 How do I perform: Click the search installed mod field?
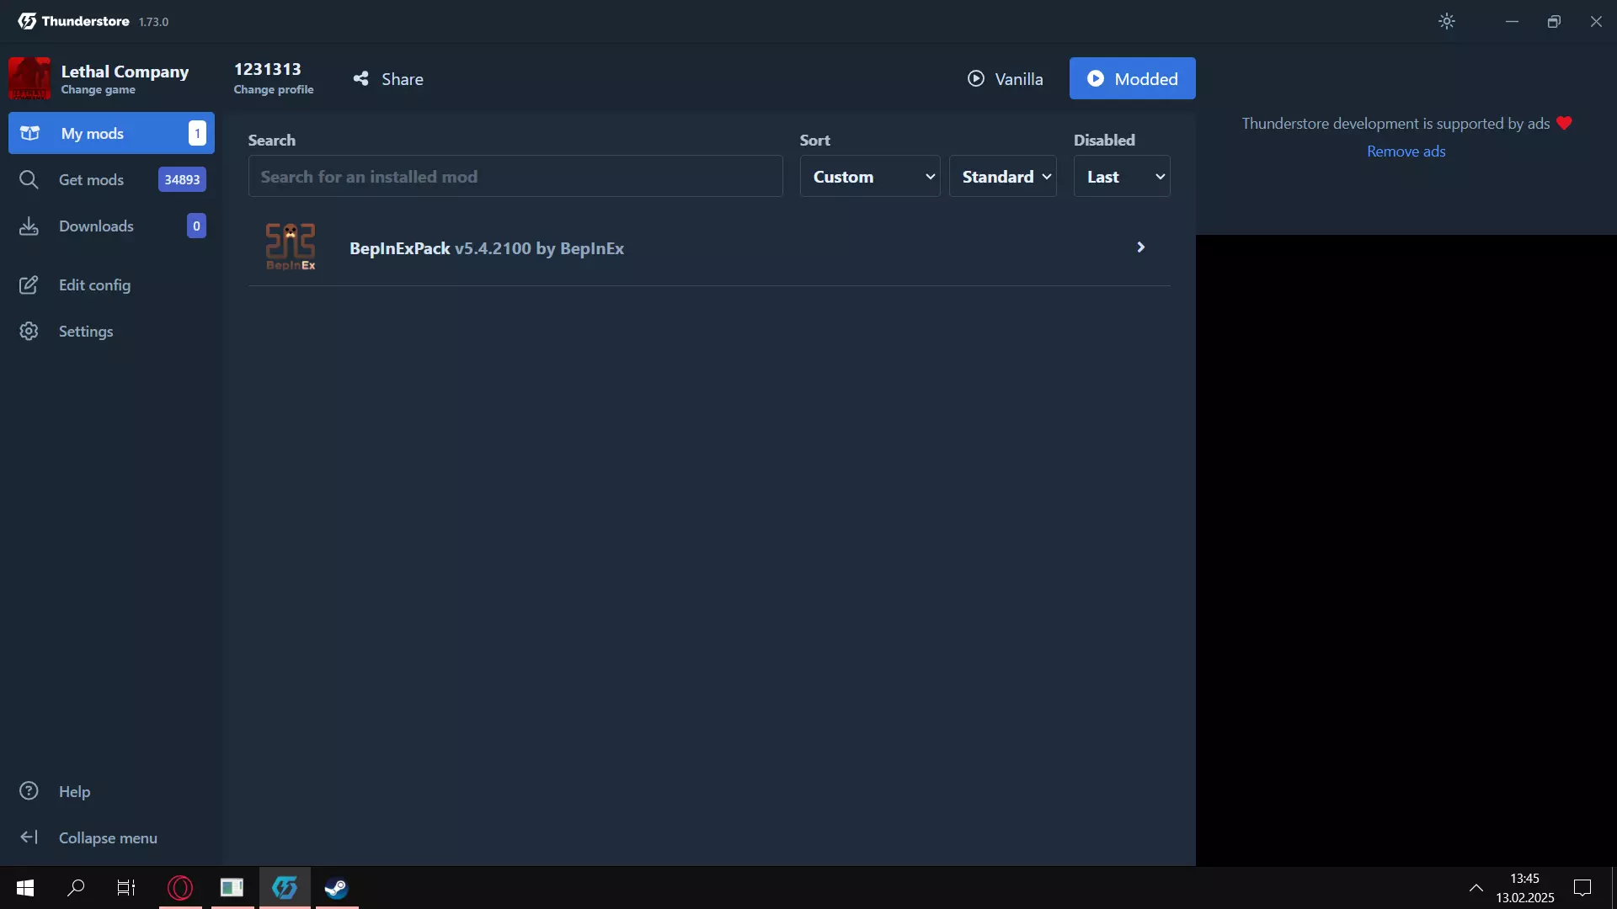515,177
